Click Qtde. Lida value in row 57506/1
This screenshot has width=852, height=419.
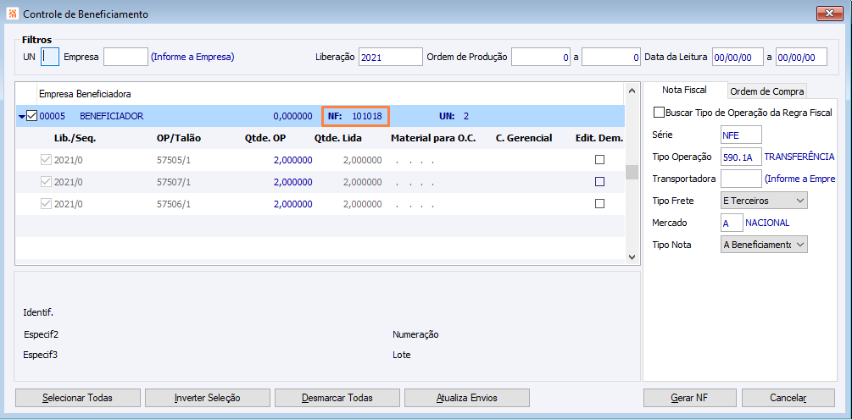coord(363,205)
